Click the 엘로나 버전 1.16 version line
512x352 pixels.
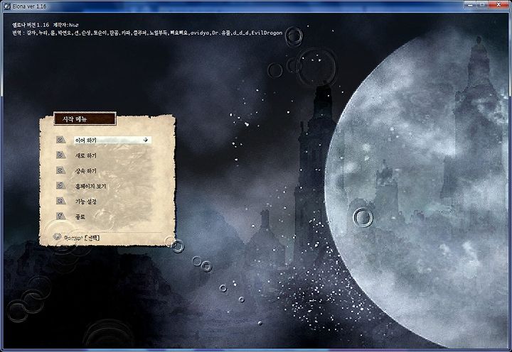pyautogui.click(x=46, y=25)
